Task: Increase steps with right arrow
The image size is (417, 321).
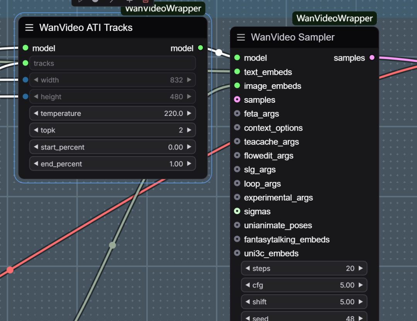Action: (x=361, y=268)
